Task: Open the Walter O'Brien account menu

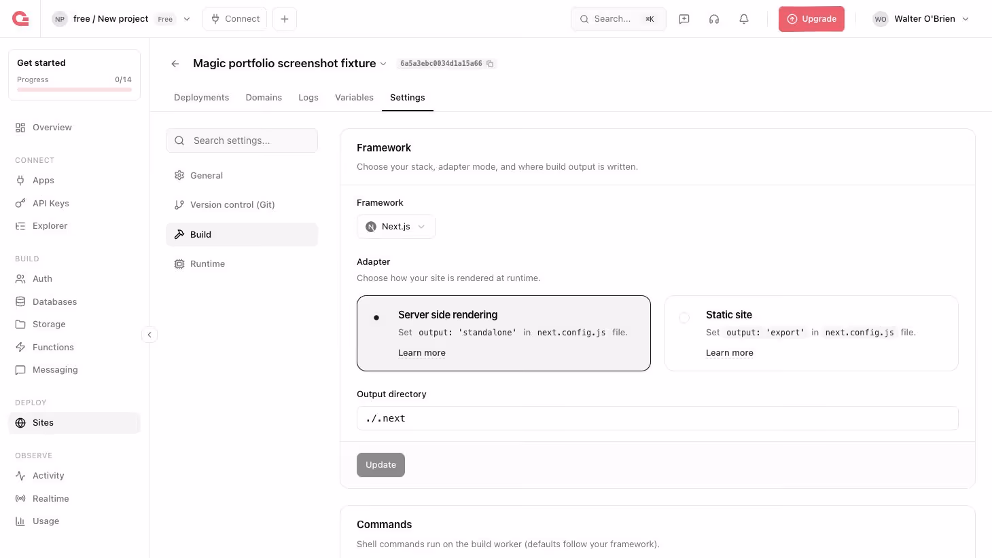Action: point(921,19)
